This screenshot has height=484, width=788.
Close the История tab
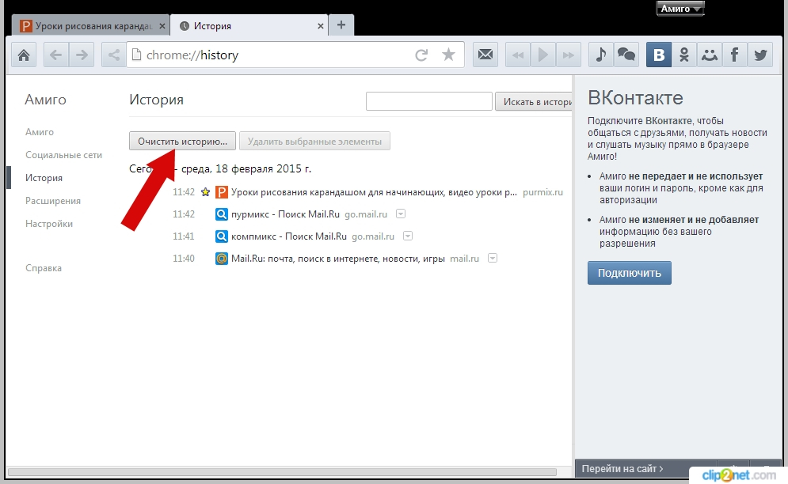point(321,26)
